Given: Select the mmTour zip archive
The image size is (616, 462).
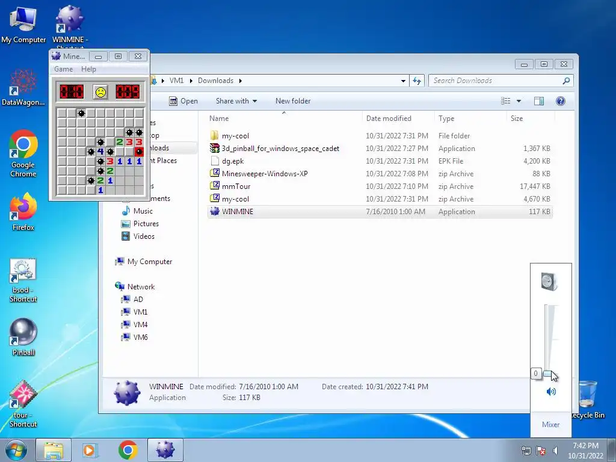Looking at the screenshot, I should tap(380, 186).
